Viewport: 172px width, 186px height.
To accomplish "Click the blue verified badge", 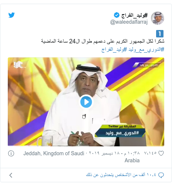I will (x=117, y=15).
